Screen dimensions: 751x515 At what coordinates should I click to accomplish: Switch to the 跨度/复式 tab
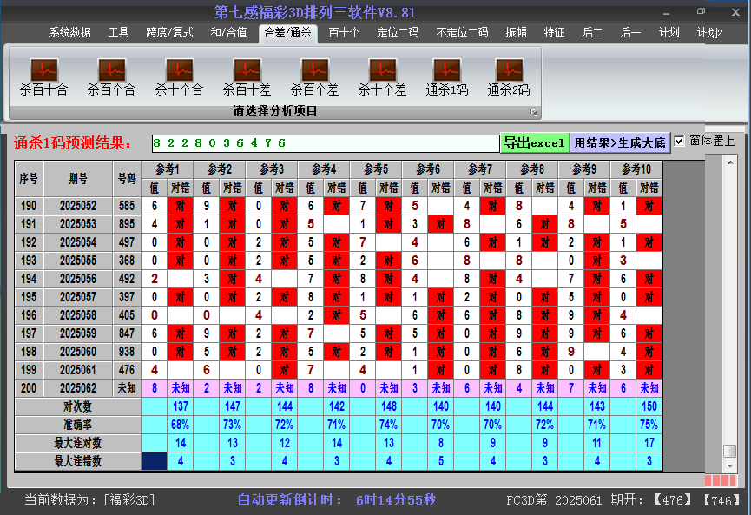169,33
